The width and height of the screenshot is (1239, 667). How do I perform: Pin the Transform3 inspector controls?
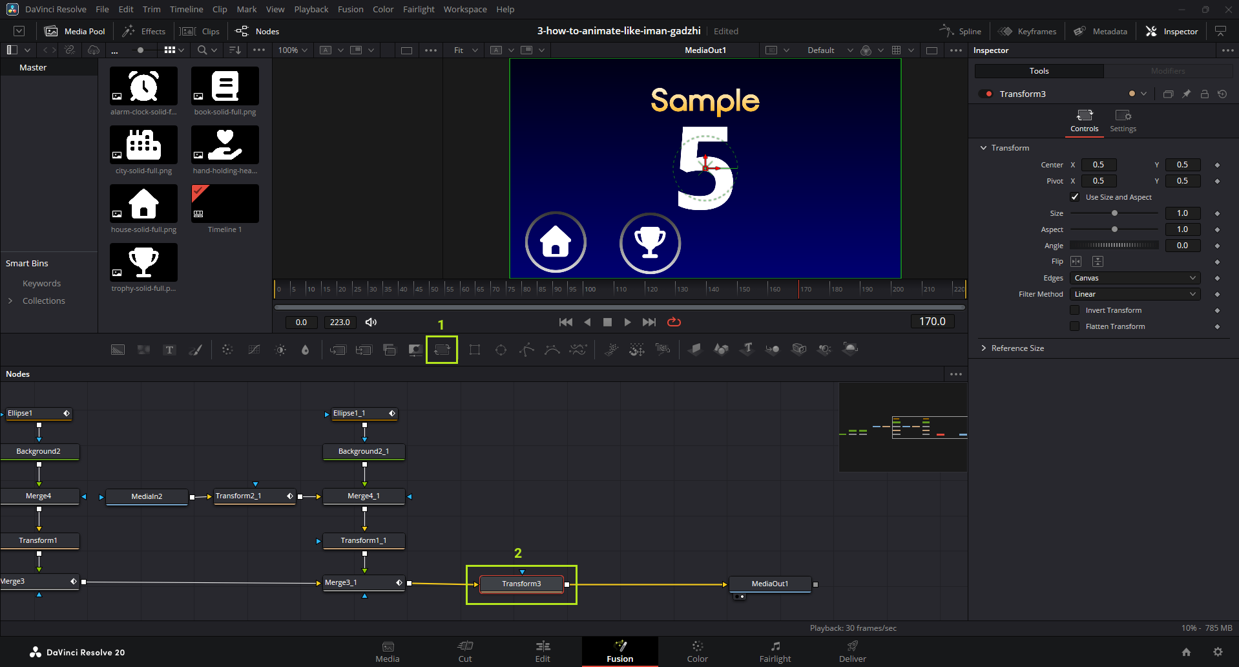[x=1186, y=94]
